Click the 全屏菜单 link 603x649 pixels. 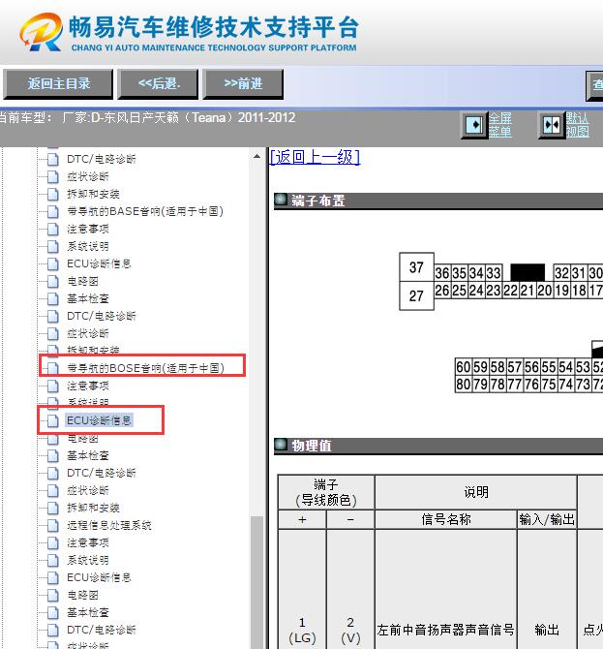500,125
